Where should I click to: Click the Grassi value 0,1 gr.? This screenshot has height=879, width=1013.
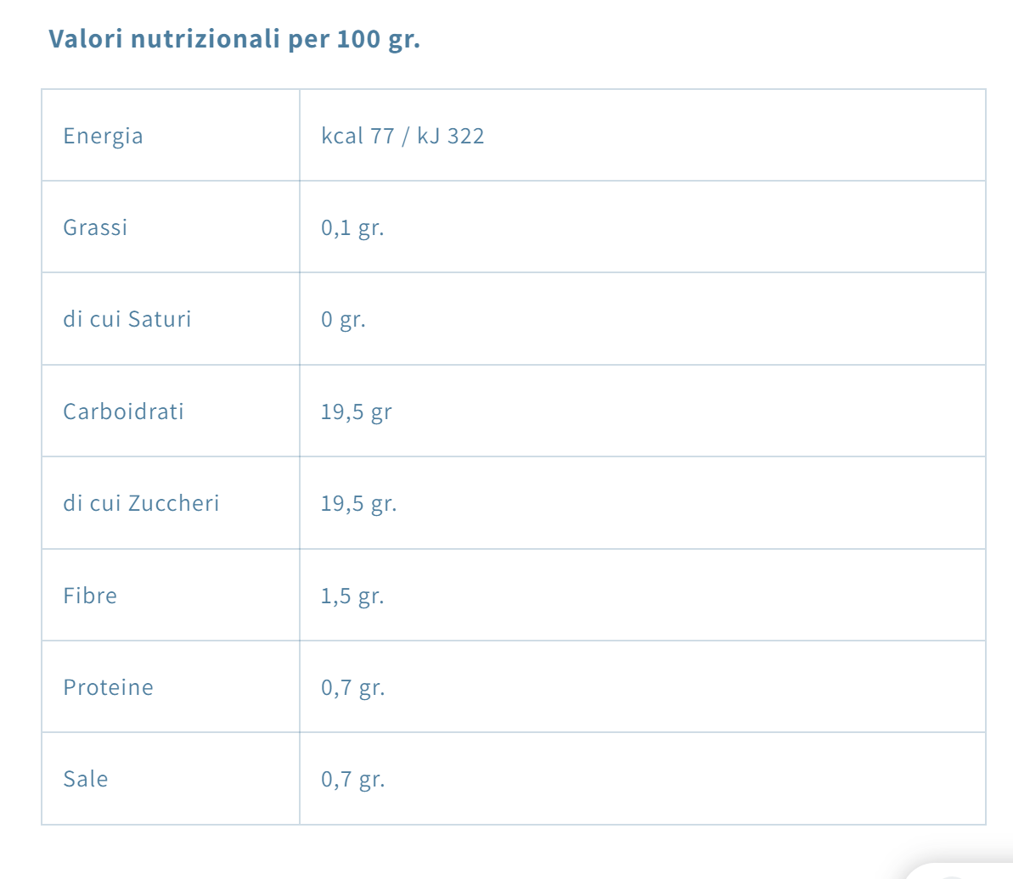(352, 227)
